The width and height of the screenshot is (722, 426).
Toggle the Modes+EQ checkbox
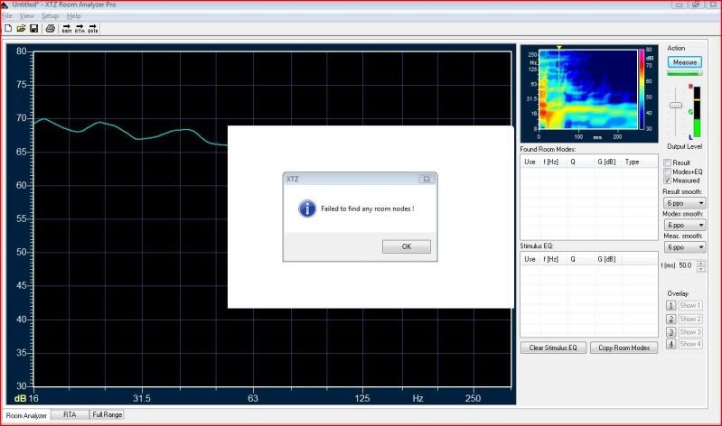click(667, 171)
